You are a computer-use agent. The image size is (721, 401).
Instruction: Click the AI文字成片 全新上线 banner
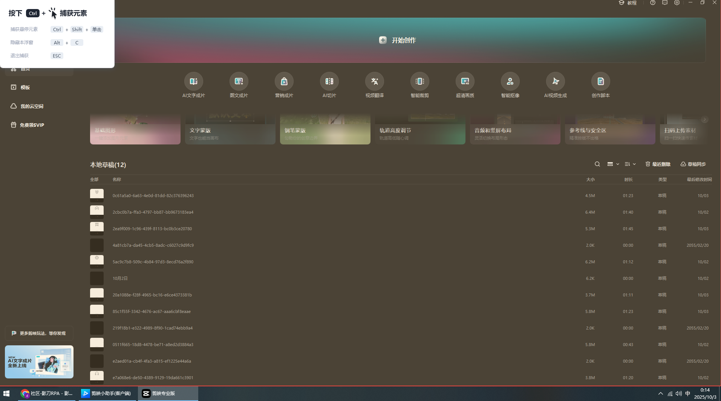[x=39, y=362]
